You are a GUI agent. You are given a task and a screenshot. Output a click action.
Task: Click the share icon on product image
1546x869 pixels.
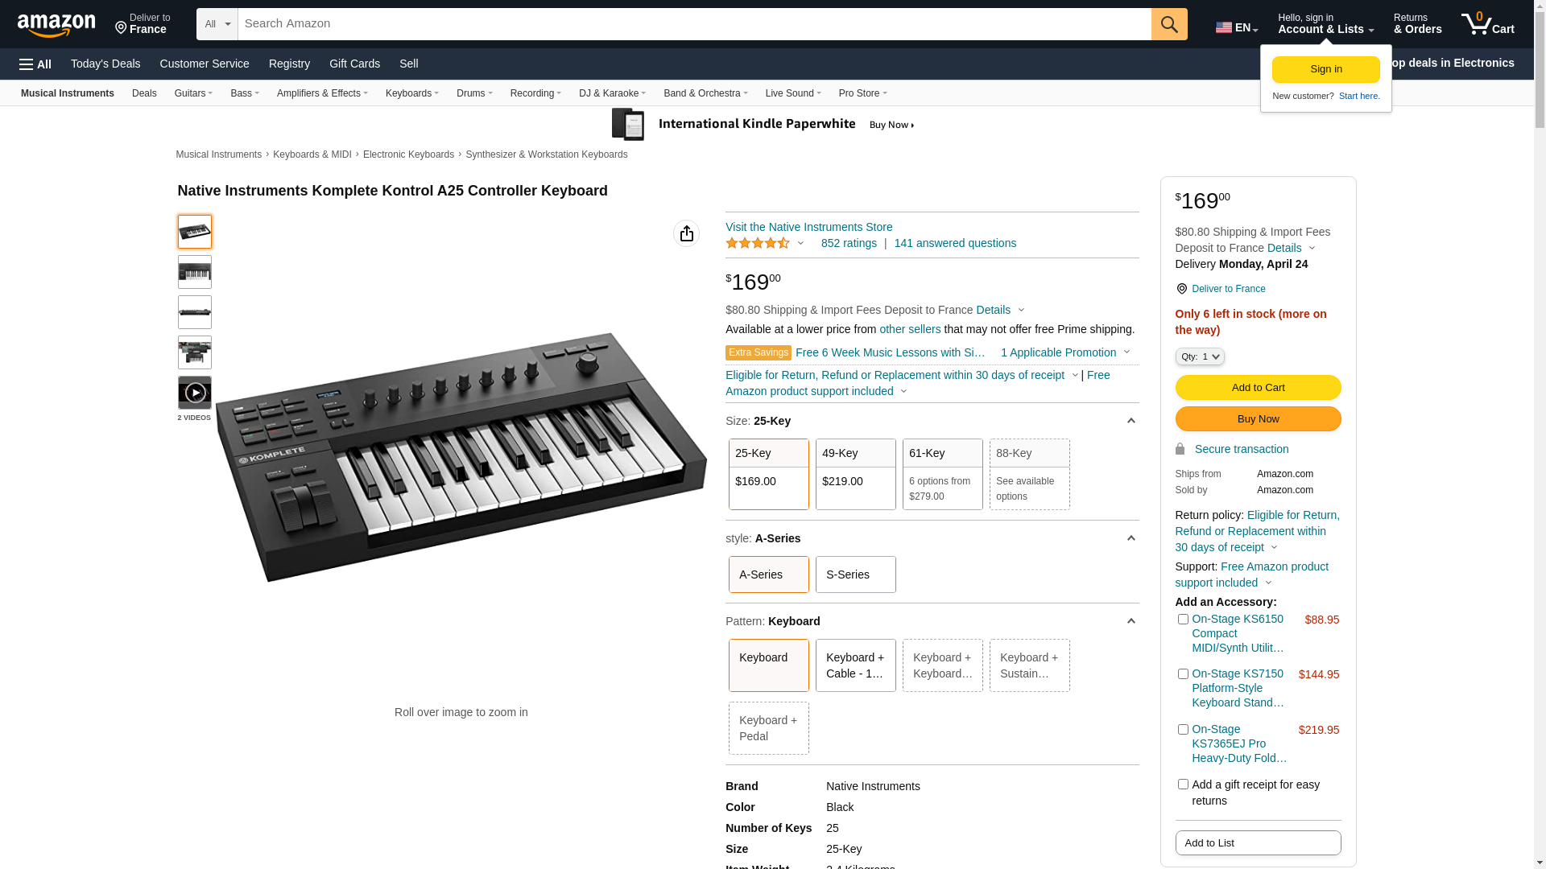click(686, 233)
